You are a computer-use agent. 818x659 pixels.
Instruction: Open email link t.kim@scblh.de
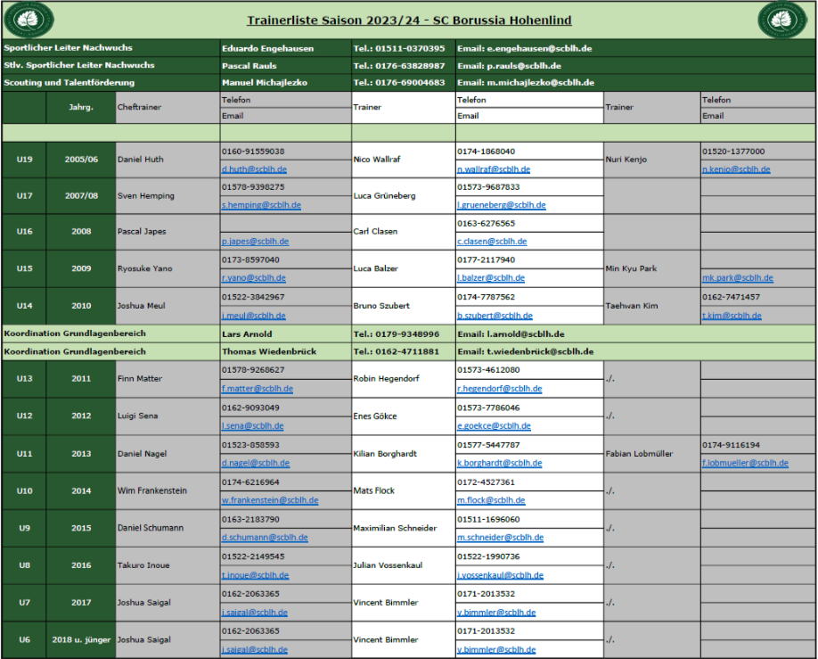(732, 316)
